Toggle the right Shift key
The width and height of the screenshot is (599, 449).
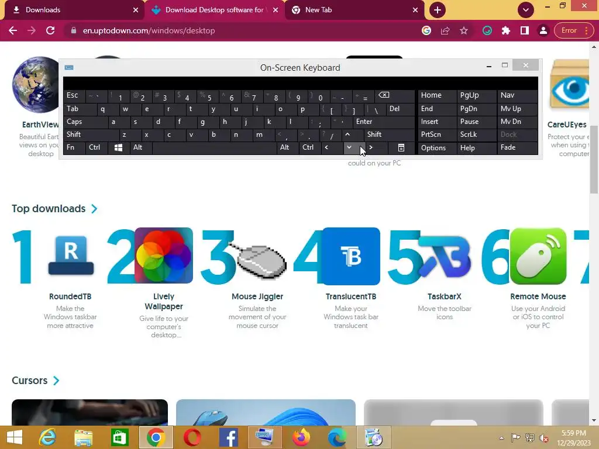pyautogui.click(x=389, y=134)
